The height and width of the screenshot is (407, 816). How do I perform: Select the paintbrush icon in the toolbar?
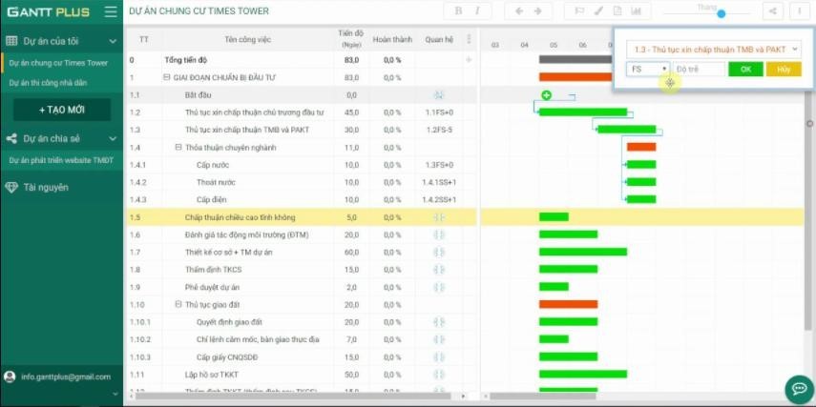598,10
